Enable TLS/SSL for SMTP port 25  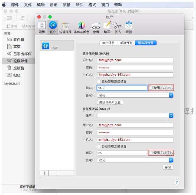(x=151, y=152)
